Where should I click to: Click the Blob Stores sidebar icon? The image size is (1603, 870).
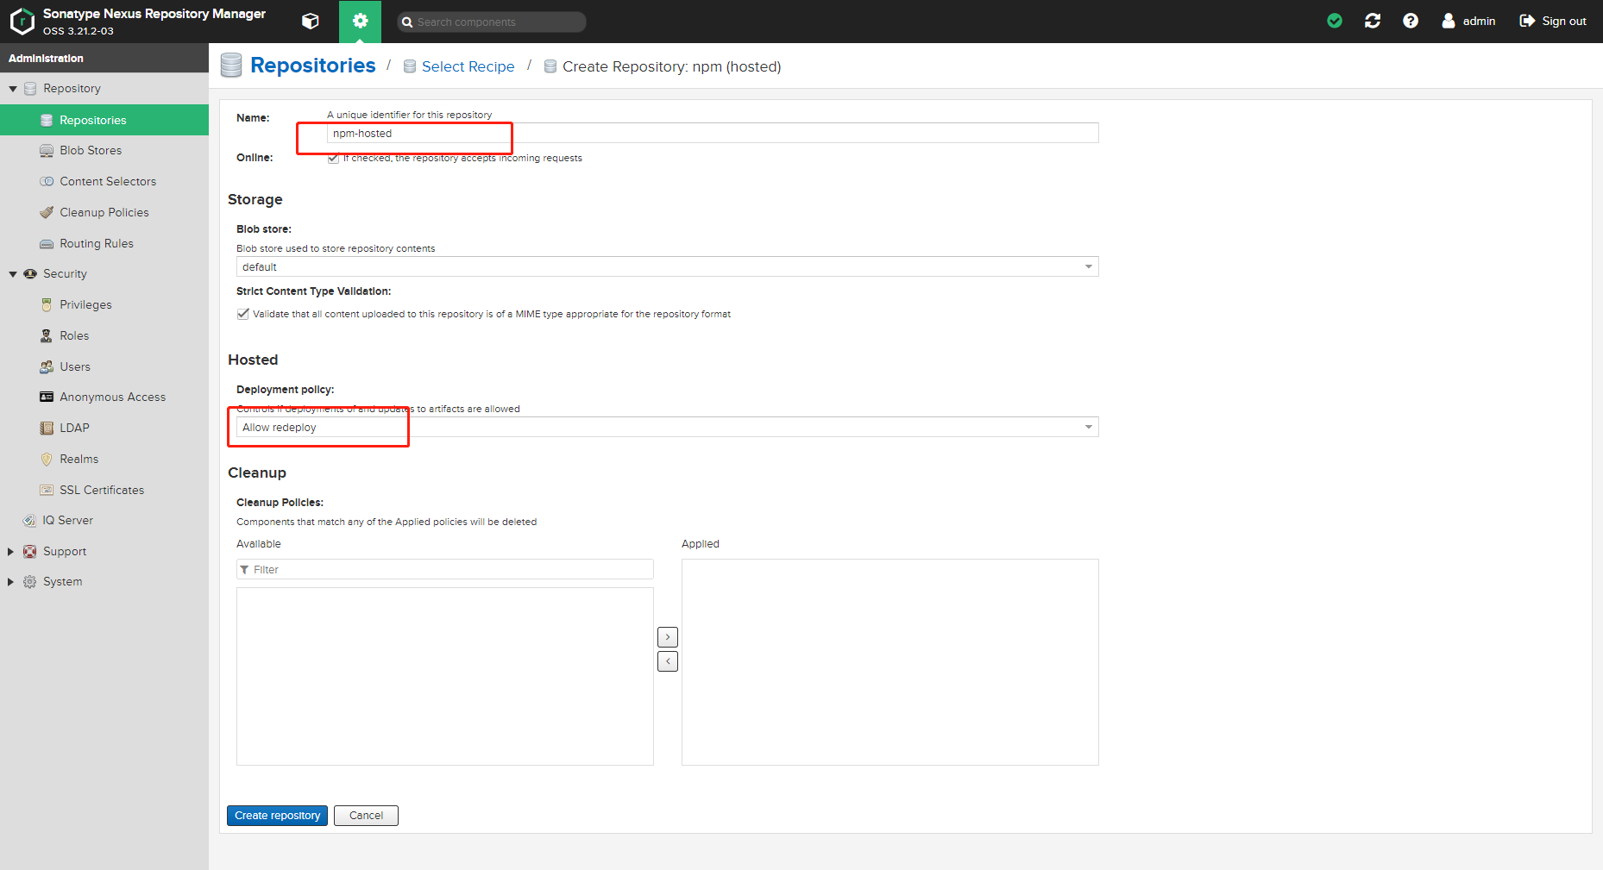tap(47, 151)
